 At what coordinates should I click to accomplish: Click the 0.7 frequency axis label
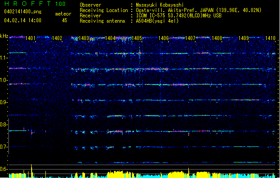(4, 147)
